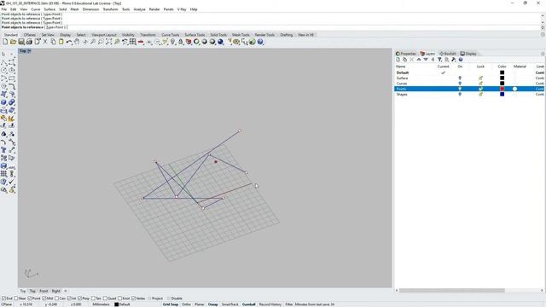Toggle SmartTrack in status bar
The height and width of the screenshot is (307, 546).
(229, 304)
